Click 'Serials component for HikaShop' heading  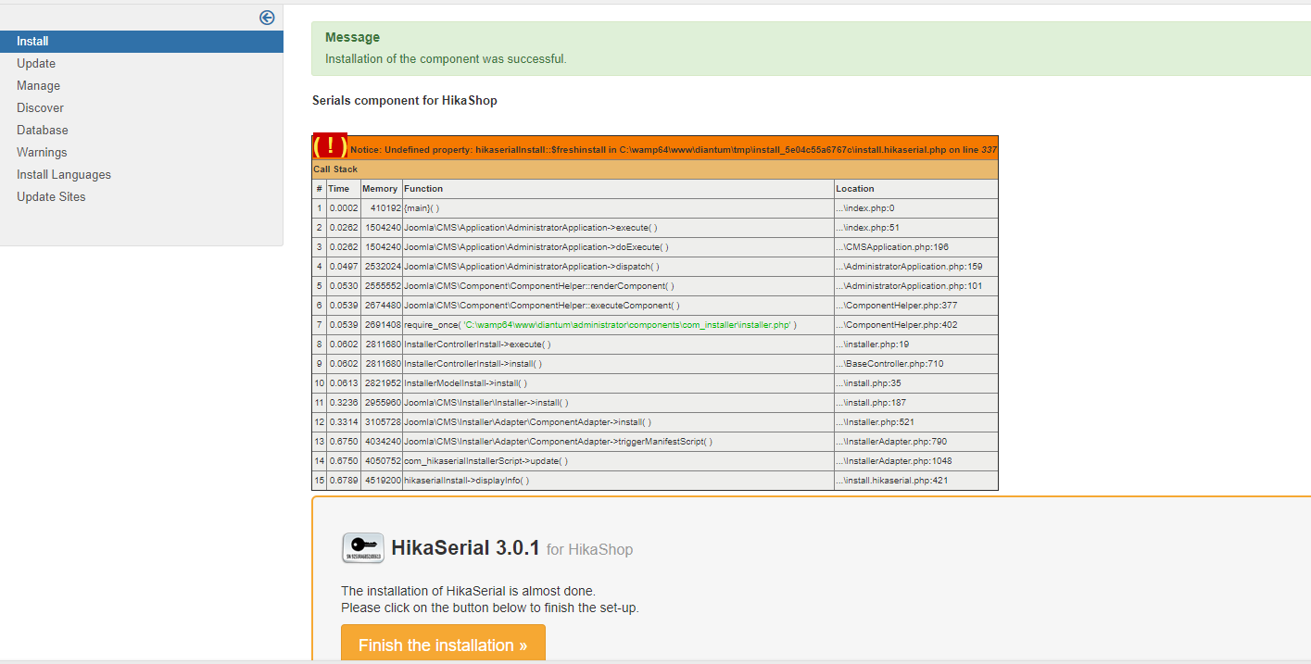tap(405, 100)
